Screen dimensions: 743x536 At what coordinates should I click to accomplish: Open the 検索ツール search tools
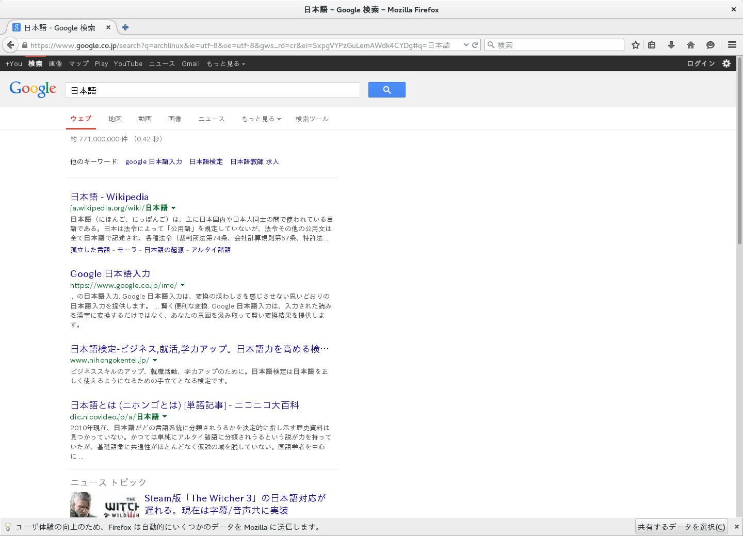coord(312,119)
